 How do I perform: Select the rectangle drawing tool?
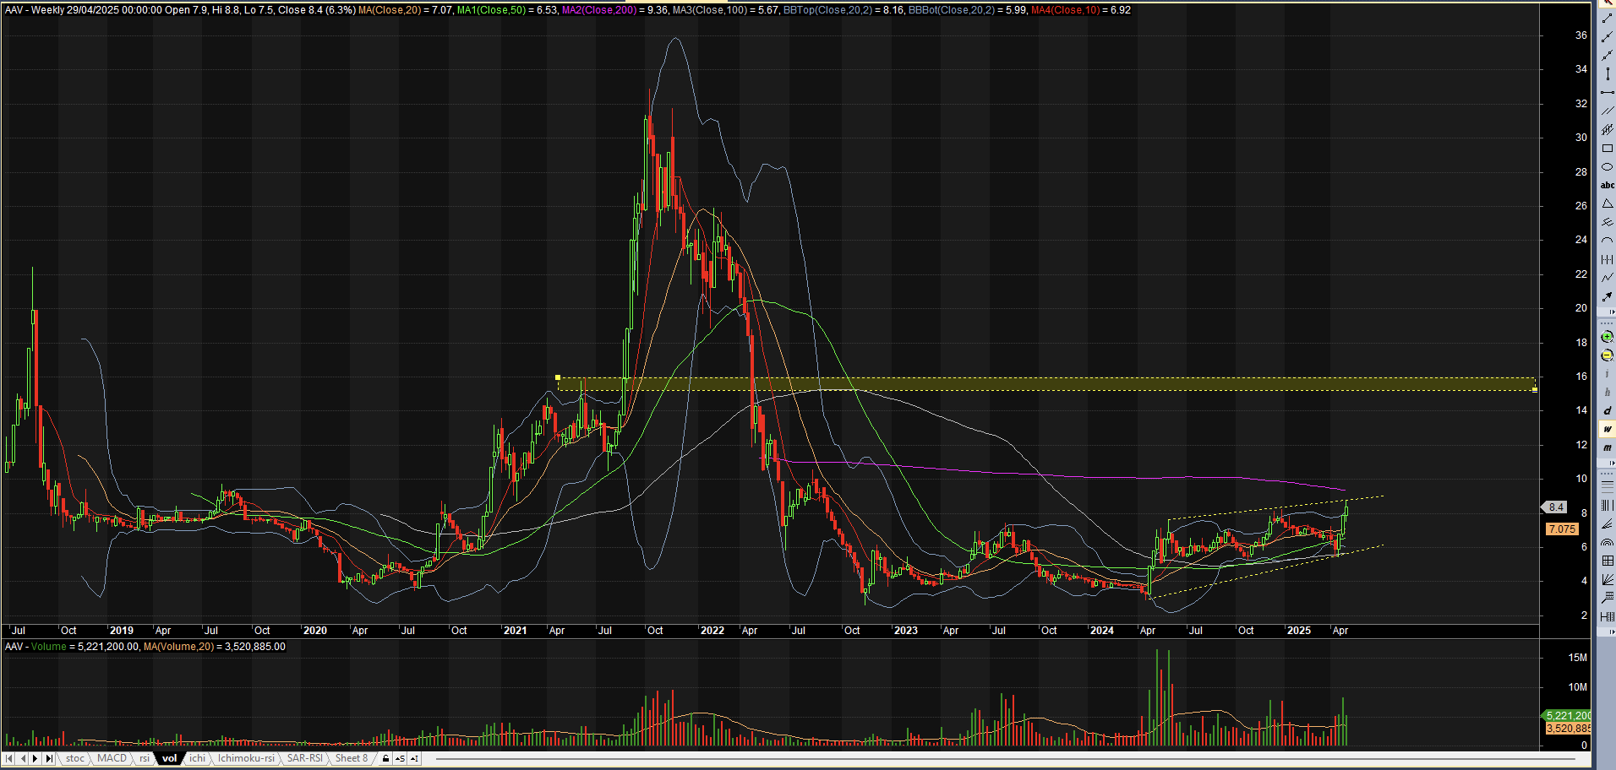click(x=1607, y=149)
